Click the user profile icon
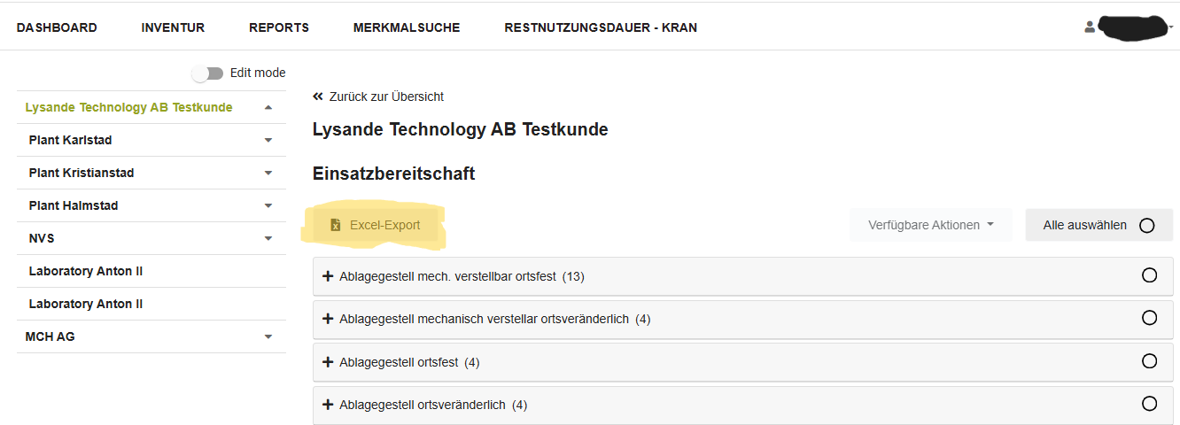Screen dimensions: 1180x425 (1090, 27)
